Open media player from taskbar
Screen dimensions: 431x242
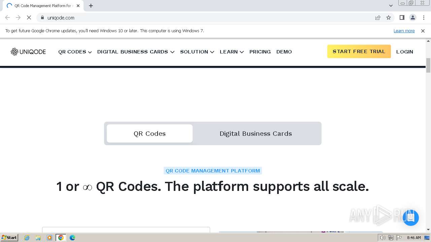click(49, 238)
